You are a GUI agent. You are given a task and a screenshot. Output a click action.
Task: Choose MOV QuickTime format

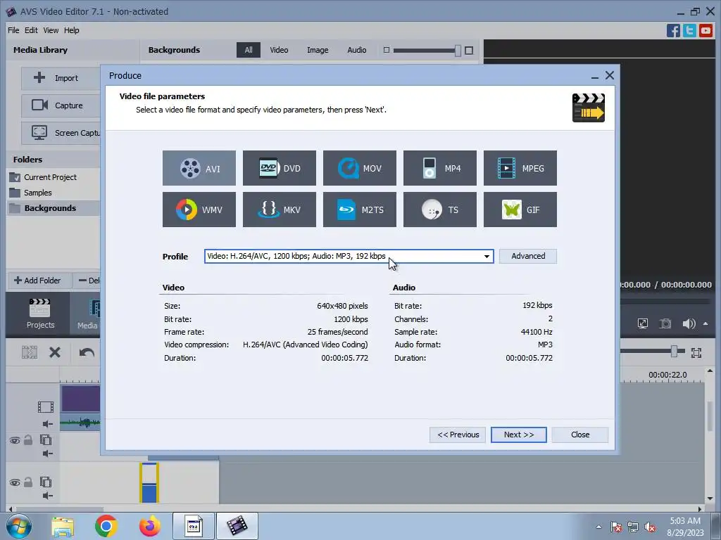360,168
